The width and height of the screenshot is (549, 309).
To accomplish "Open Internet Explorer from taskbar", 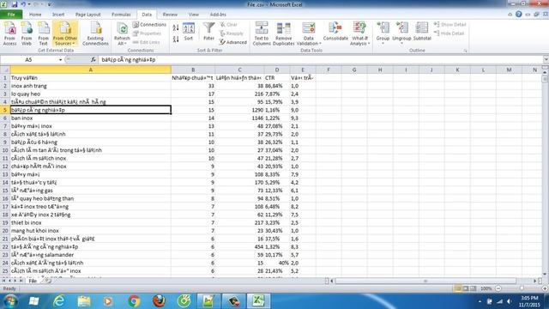I will point(58,301).
